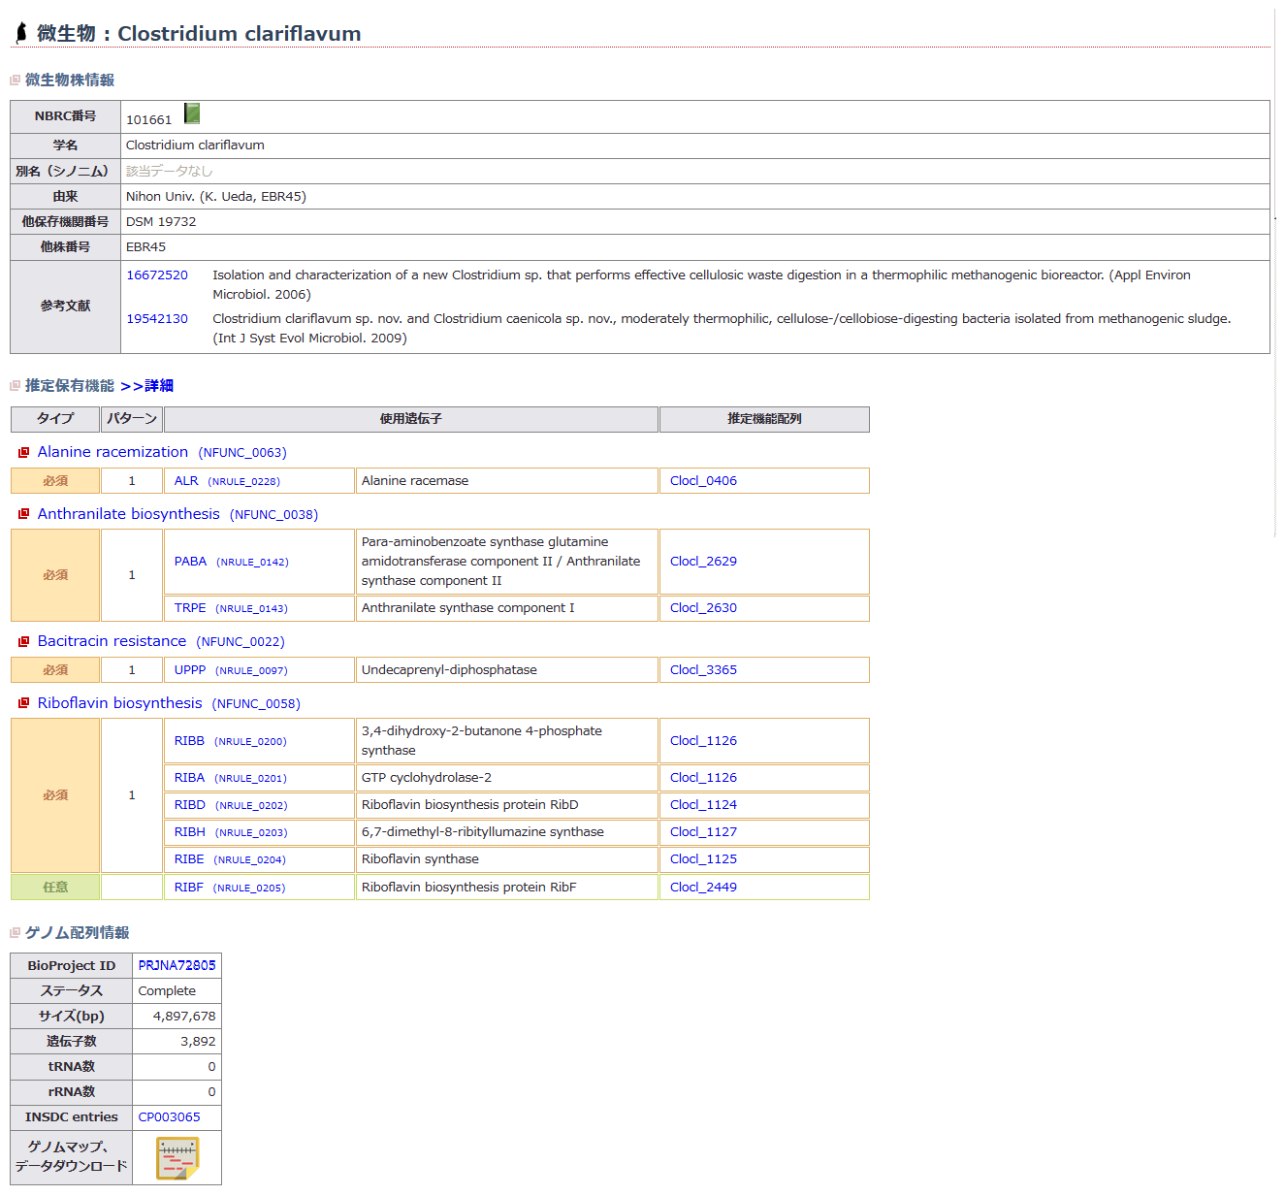The image size is (1285, 1196).
Task: Open BioProject PRJNA72805
Action: 177,965
